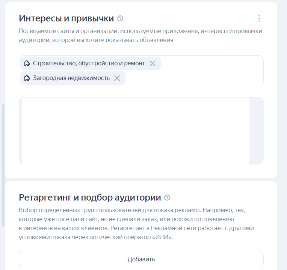
Task: Click gray scrollbar strip in empty list panel
Action: coord(257,131)
